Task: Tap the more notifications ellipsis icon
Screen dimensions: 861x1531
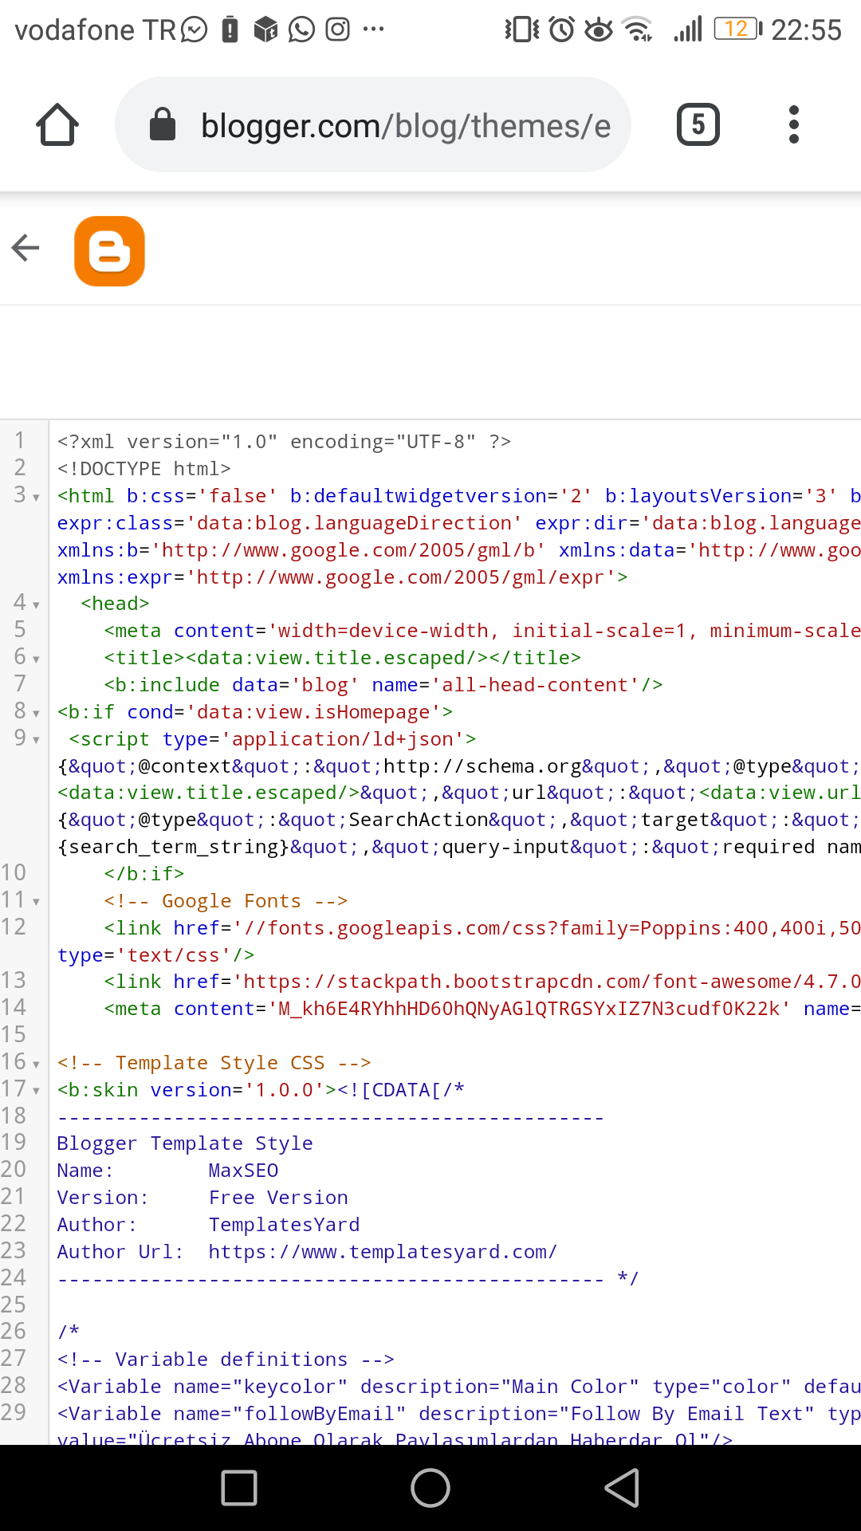Action: pos(373,30)
